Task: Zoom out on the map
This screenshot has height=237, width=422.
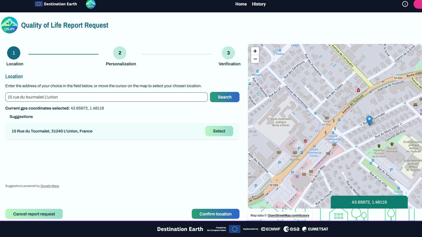Action: click(x=255, y=59)
